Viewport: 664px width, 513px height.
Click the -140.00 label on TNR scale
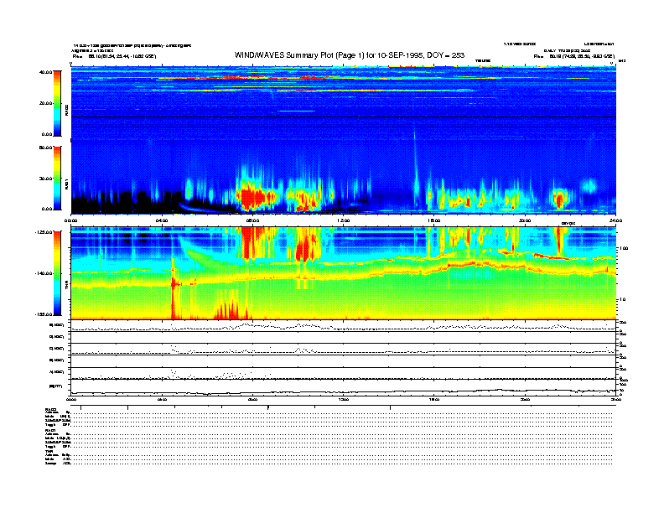pos(44,273)
